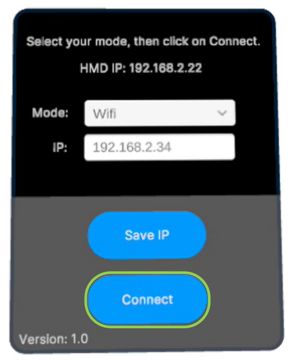This screenshot has height=361, width=291.
Task: Click the instruction text about selecting mode
Action: [x=143, y=42]
